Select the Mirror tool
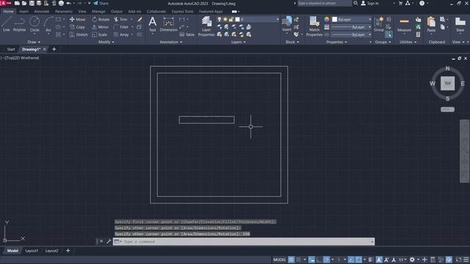 (101, 27)
